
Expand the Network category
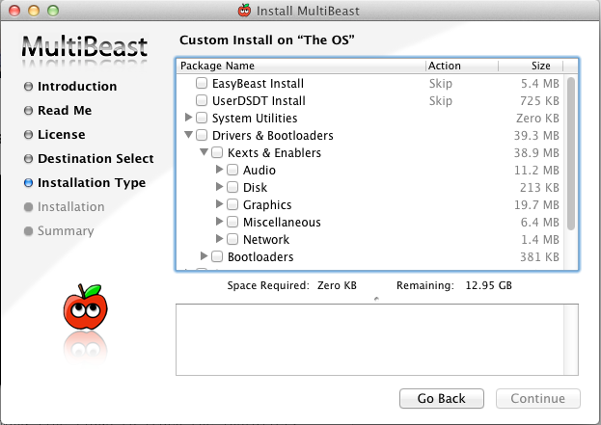pyautogui.click(x=219, y=238)
